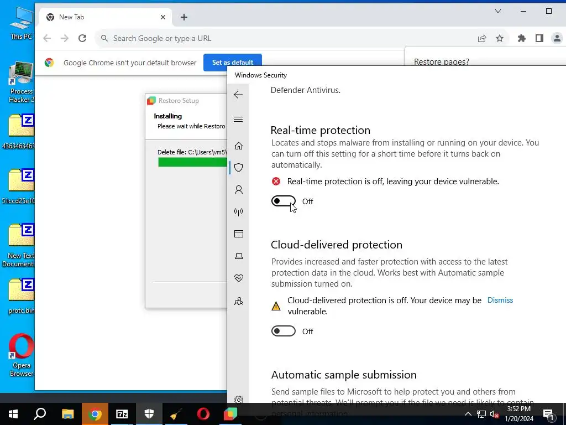This screenshot has width=566, height=425.
Task: Click 'Cloud-delivered protection' heading
Action: coord(337,245)
